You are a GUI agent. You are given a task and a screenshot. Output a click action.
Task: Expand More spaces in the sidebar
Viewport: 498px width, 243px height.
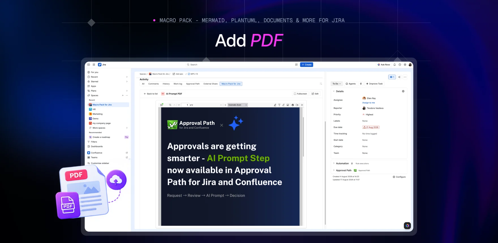pos(127,128)
